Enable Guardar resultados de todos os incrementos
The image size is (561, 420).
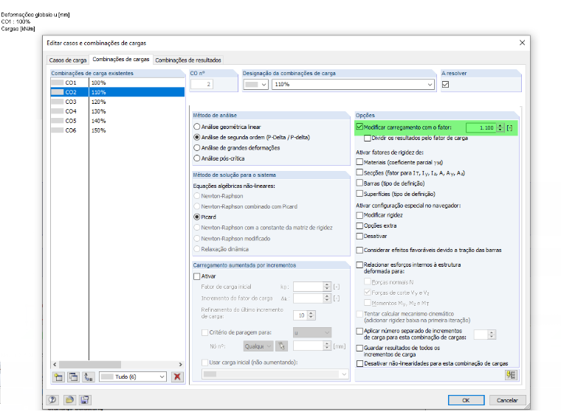[359, 348]
